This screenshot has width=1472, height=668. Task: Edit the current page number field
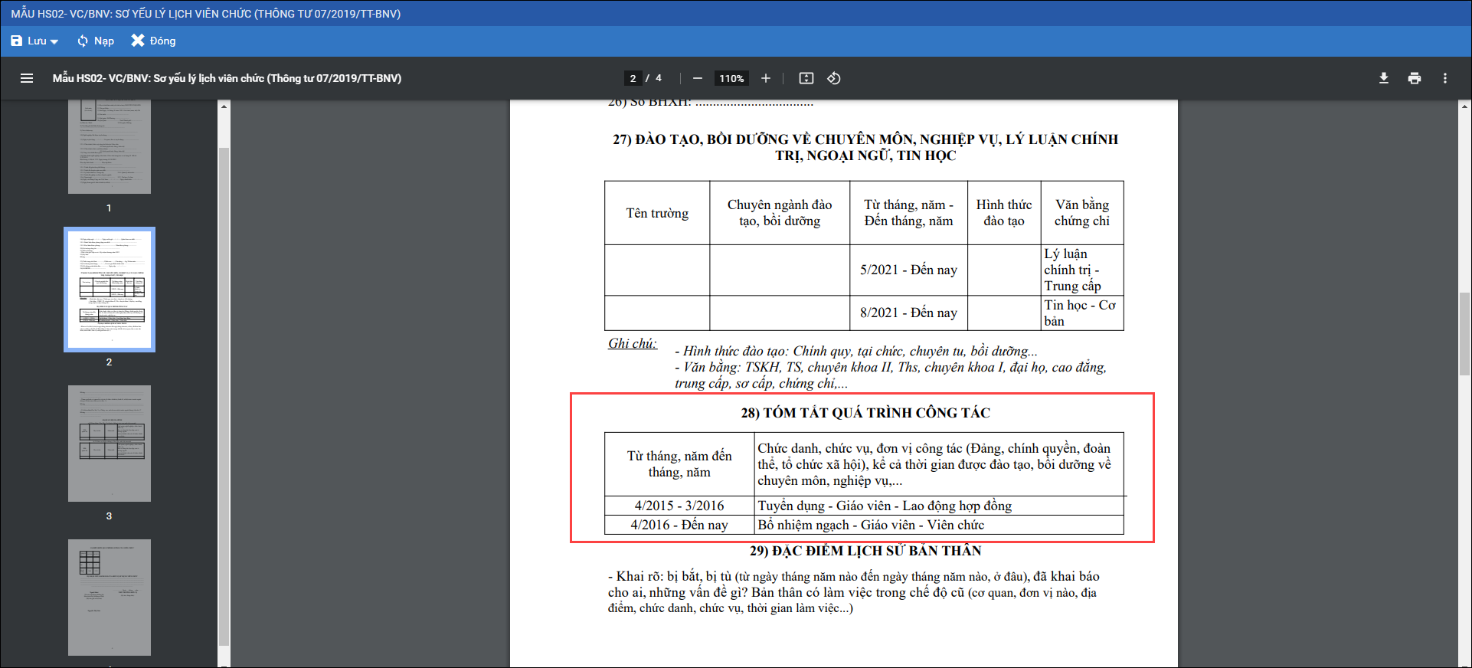[x=633, y=78]
